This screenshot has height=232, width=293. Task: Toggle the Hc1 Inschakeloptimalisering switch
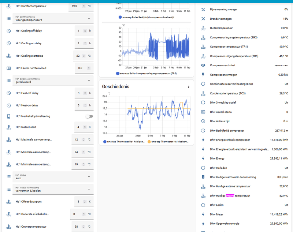pyautogui.click(x=89, y=116)
